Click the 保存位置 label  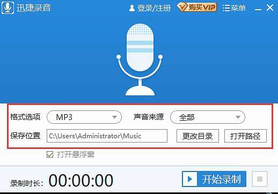25,136
